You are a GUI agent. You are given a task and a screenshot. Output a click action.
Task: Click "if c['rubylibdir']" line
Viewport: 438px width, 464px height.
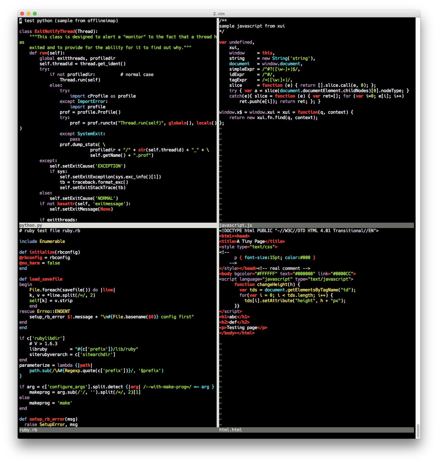pos(42,338)
